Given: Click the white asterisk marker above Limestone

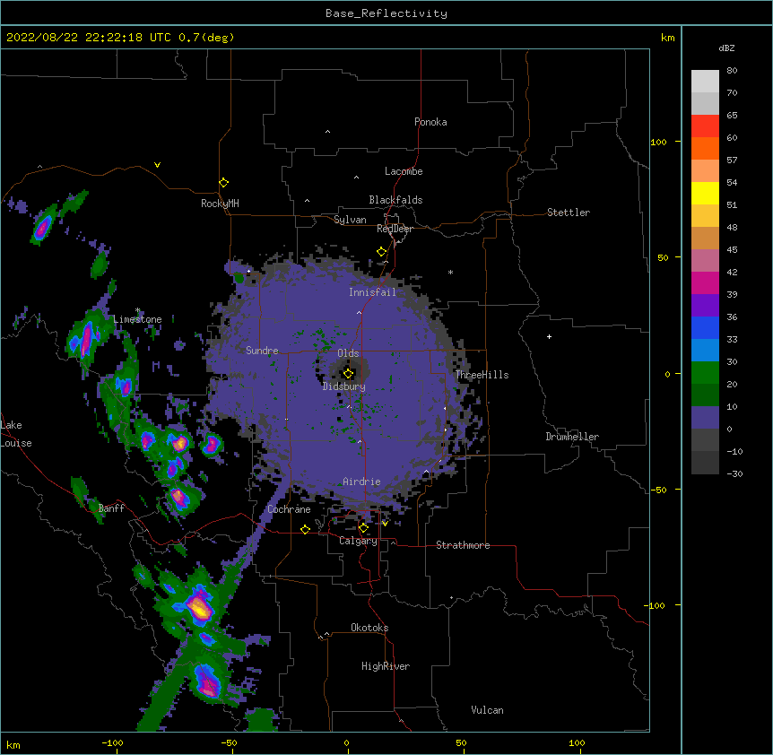Looking at the screenshot, I should (137, 310).
